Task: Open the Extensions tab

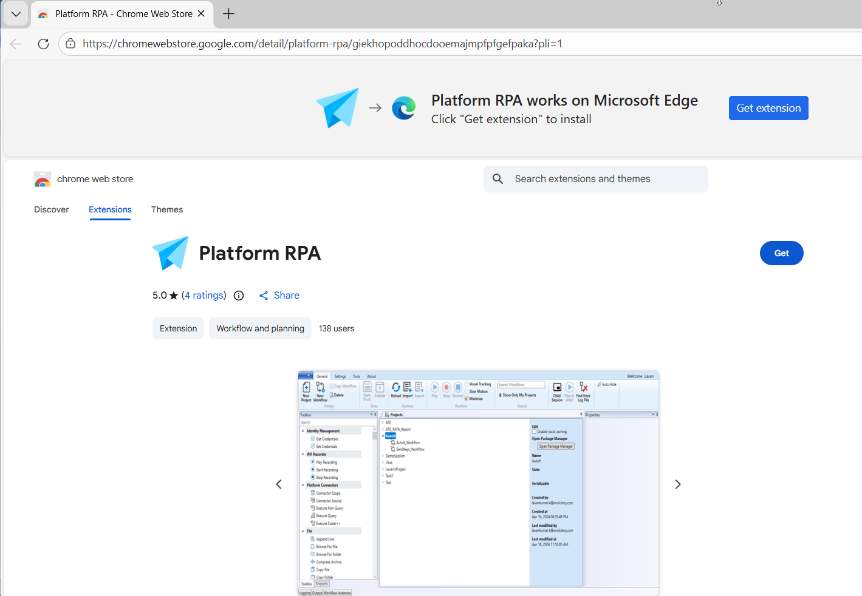Action: (x=110, y=209)
